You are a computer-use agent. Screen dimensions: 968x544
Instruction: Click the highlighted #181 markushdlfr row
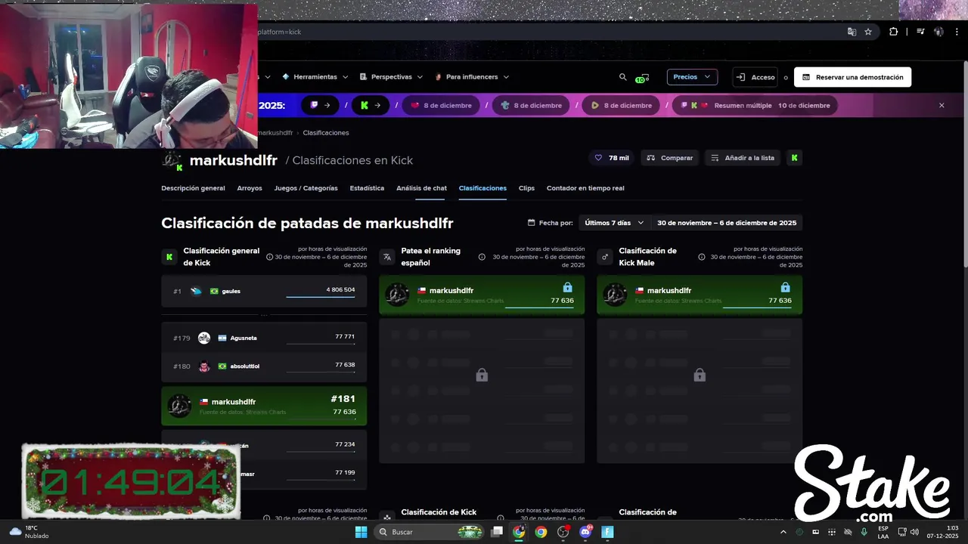pos(264,406)
